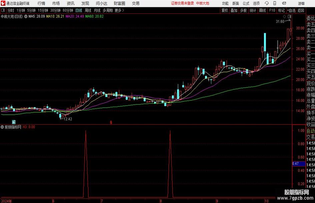Image resolution: width=315 pixels, height=203 pixels.
Task: Expand the 更多 periods chevron
Action: [119, 10]
